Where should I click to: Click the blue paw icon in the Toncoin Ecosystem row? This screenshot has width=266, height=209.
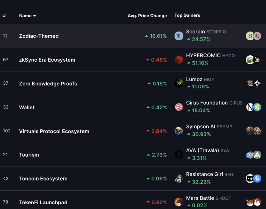(x=257, y=179)
